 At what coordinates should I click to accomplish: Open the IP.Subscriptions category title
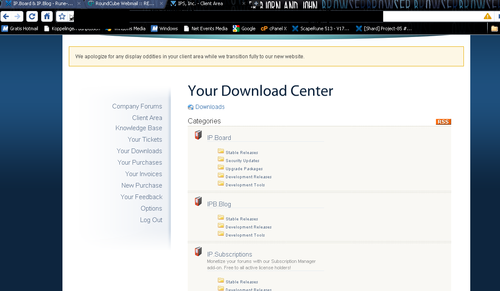pyautogui.click(x=229, y=254)
